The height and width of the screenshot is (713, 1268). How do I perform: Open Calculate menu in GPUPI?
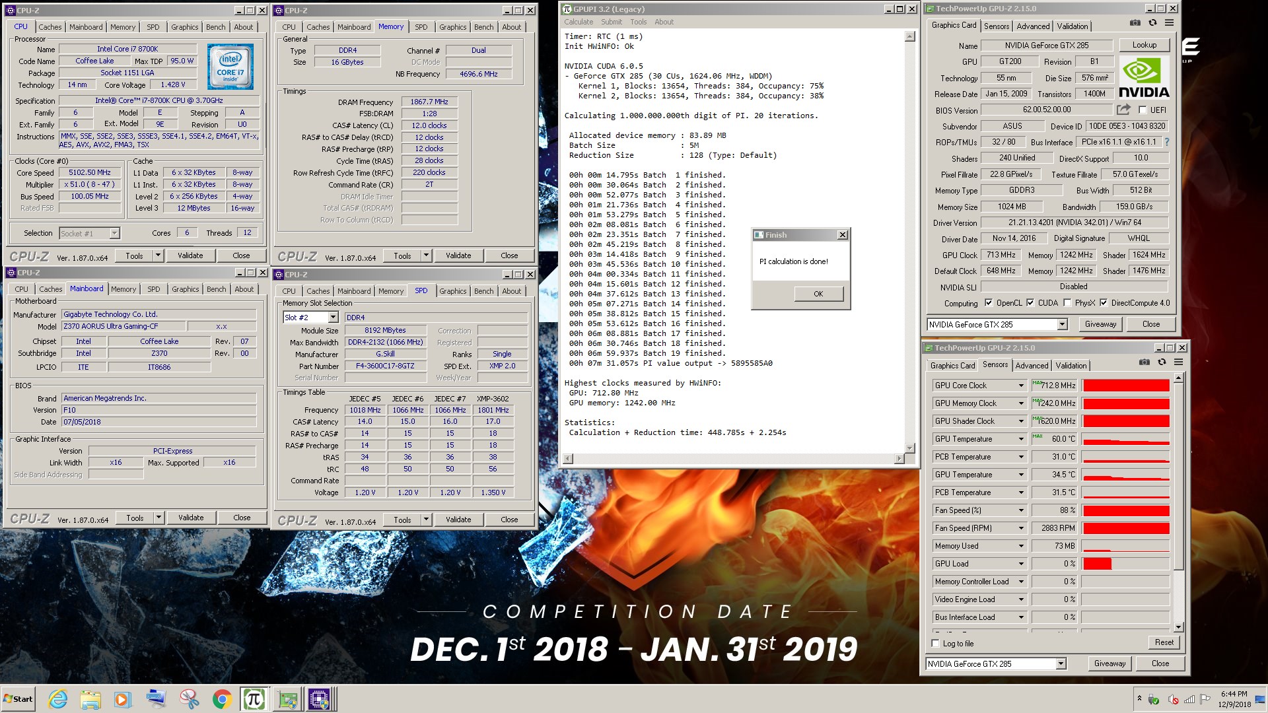click(x=579, y=22)
